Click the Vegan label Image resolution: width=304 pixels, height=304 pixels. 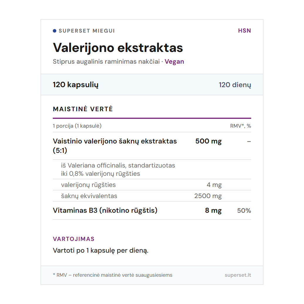(174, 62)
